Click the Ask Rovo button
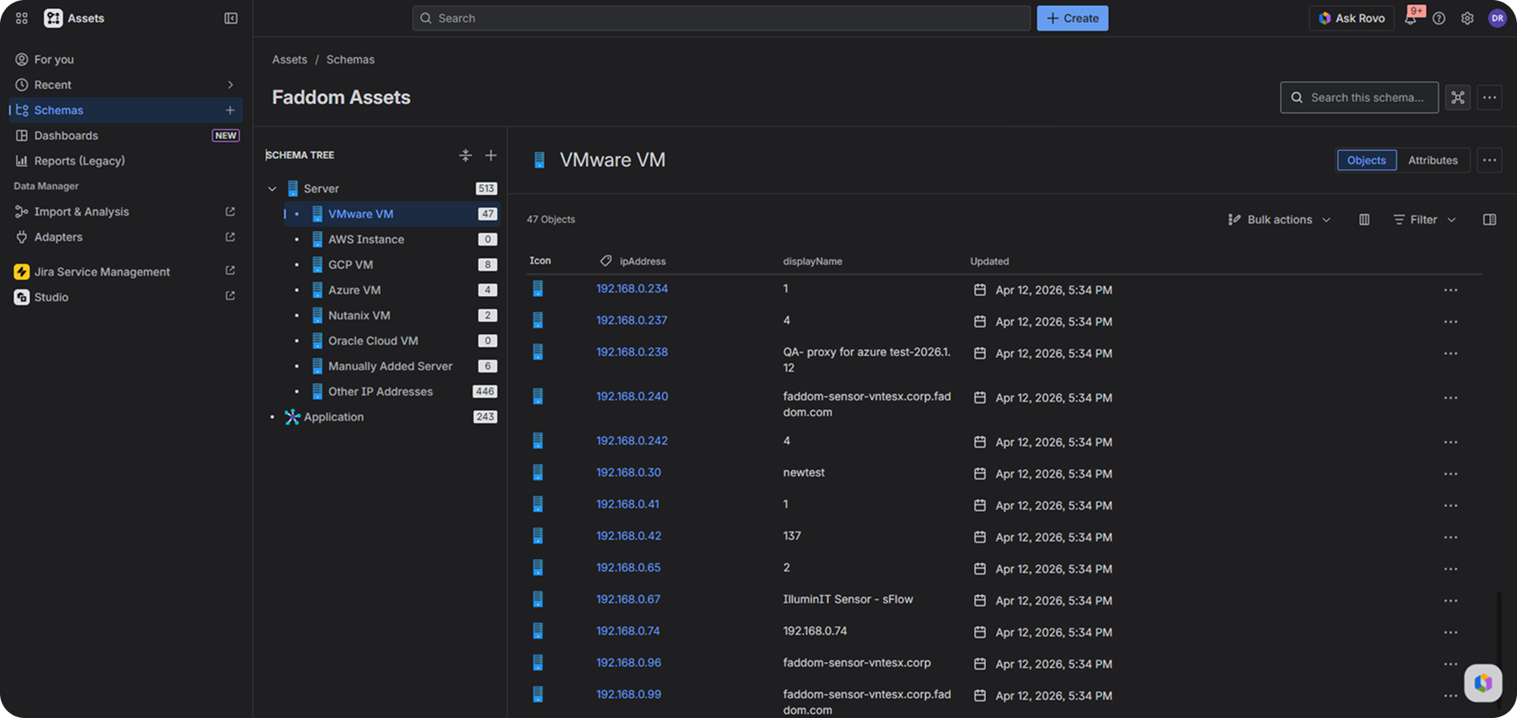Image resolution: width=1517 pixels, height=718 pixels. point(1351,18)
